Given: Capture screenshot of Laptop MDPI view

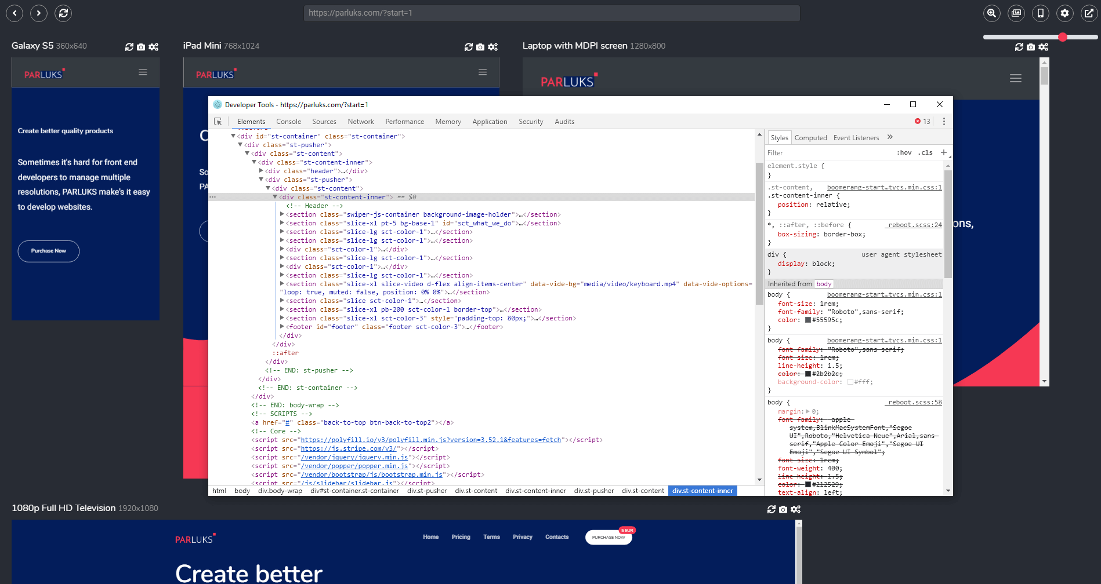Looking at the screenshot, I should click(x=1031, y=47).
